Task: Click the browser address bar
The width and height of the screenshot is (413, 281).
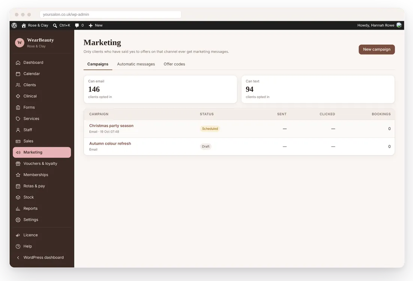Action: (110, 15)
